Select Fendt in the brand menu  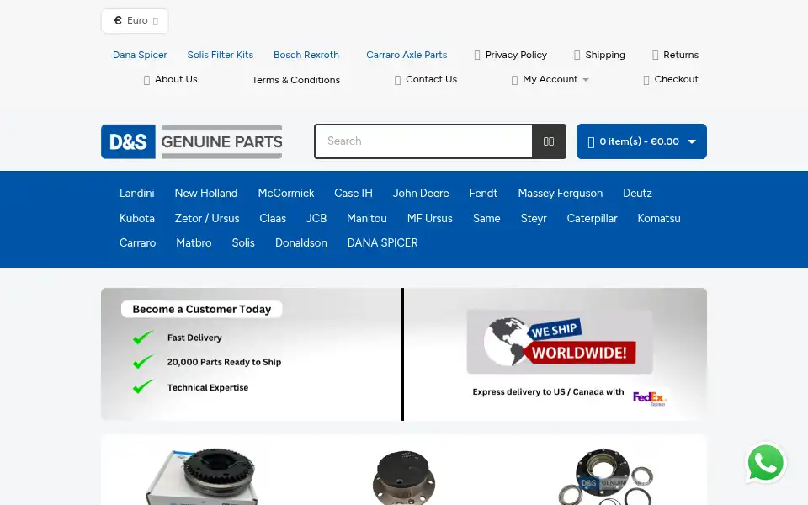tap(483, 194)
